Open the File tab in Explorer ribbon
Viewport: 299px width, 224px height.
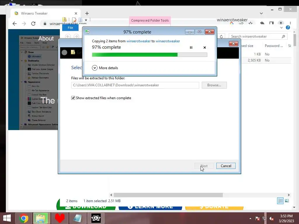click(70, 28)
